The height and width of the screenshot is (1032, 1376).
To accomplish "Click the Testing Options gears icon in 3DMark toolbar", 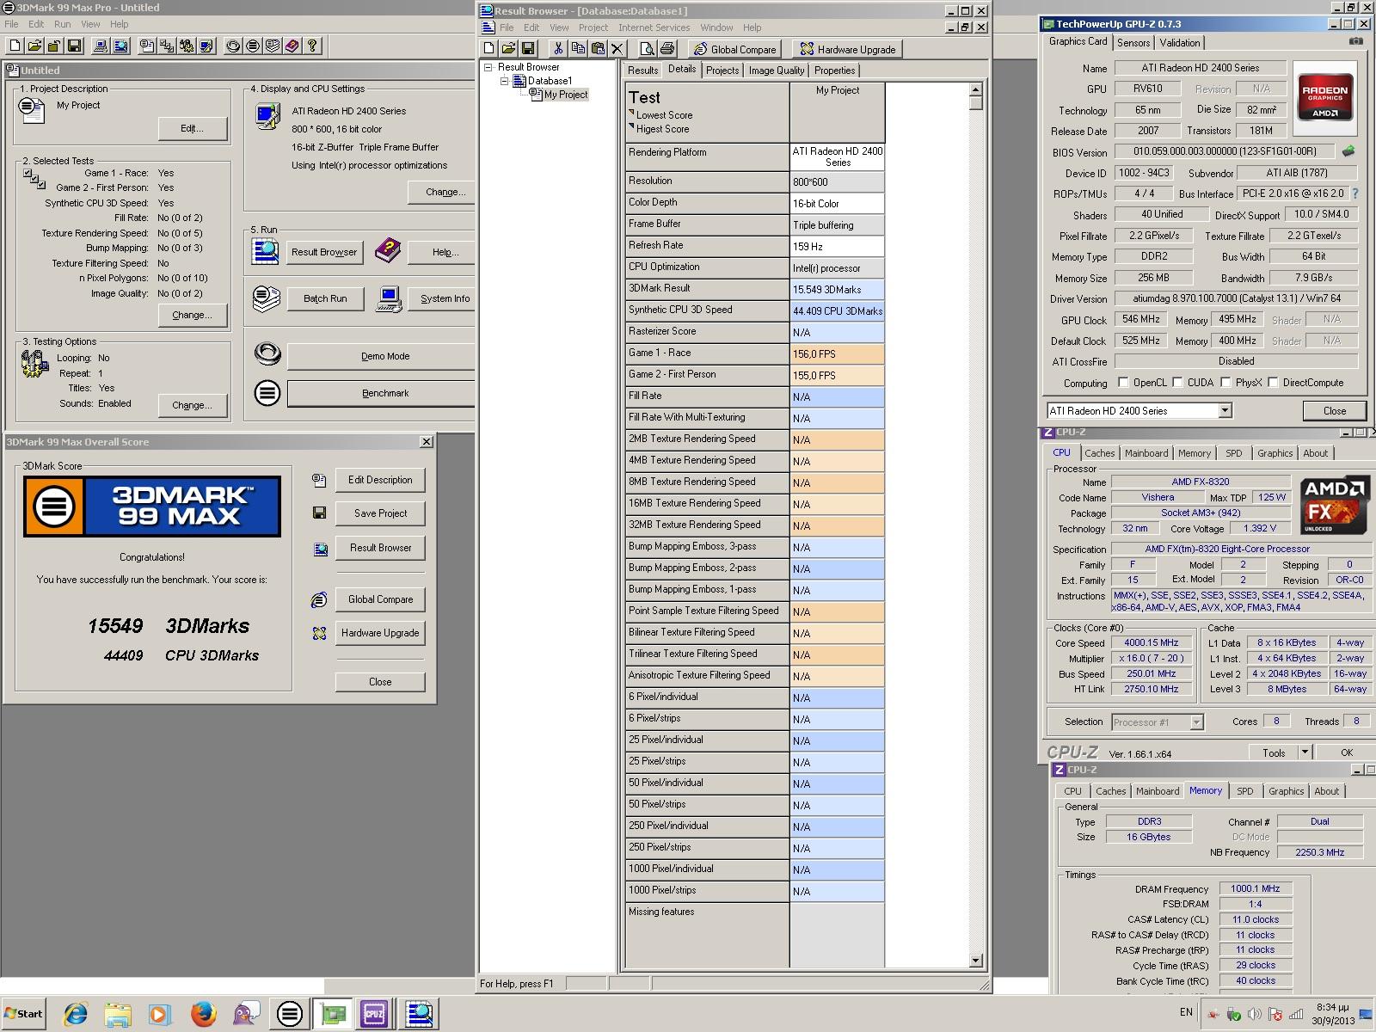I will click(x=187, y=46).
